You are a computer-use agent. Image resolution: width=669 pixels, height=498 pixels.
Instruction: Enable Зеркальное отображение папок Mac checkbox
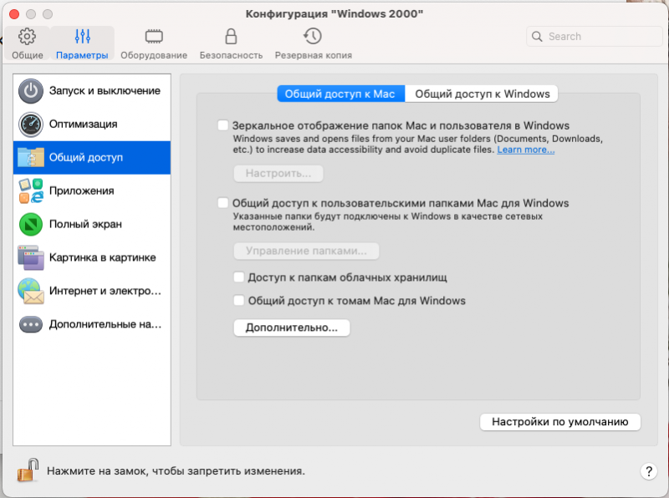222,125
